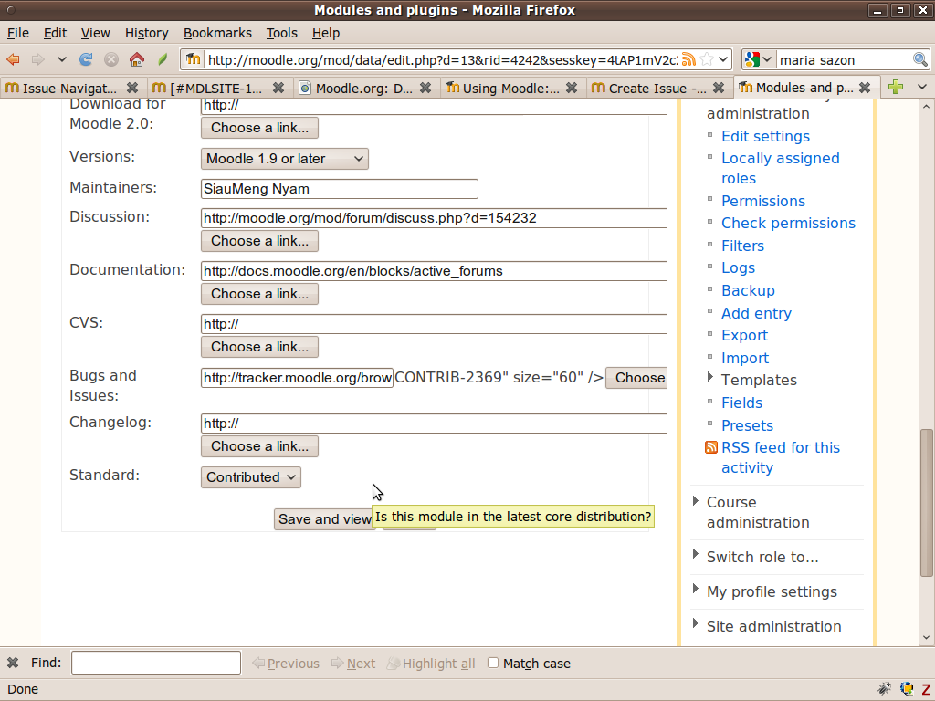935x701 pixels.
Task: List all tabs with the tab strip arrow
Action: click(922, 87)
